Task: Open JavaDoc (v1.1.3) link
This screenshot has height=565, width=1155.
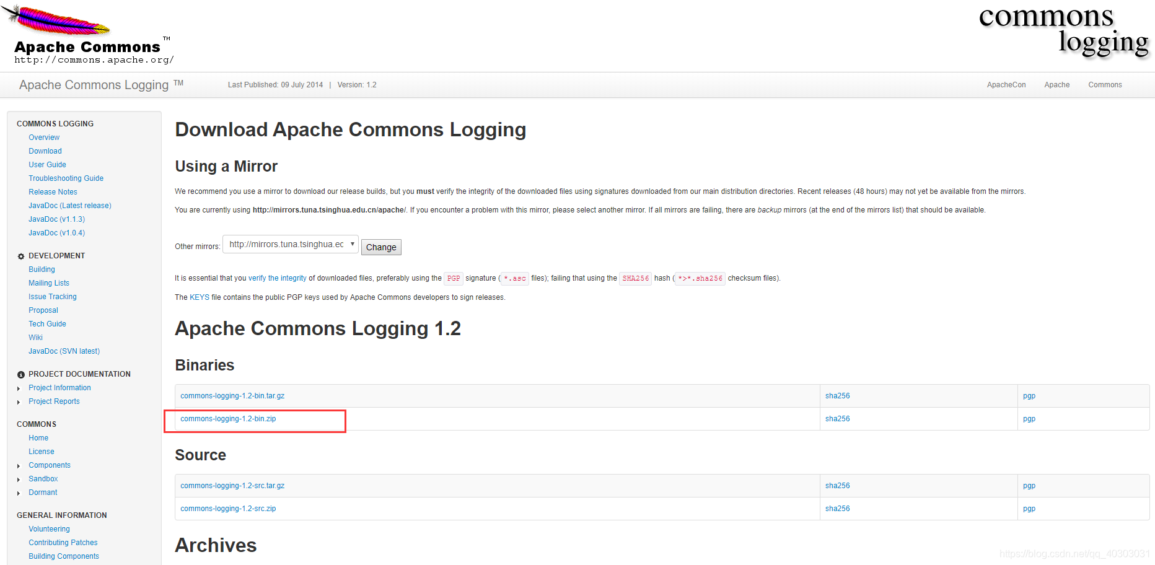Action: 56,219
